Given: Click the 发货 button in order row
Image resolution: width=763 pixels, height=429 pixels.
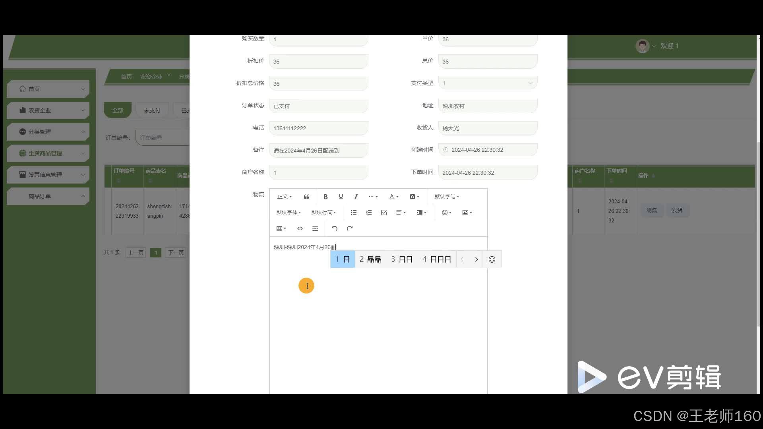Looking at the screenshot, I should point(677,210).
